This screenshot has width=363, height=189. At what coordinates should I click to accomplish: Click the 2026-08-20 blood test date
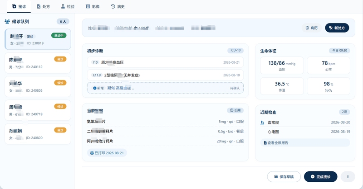click(341, 123)
